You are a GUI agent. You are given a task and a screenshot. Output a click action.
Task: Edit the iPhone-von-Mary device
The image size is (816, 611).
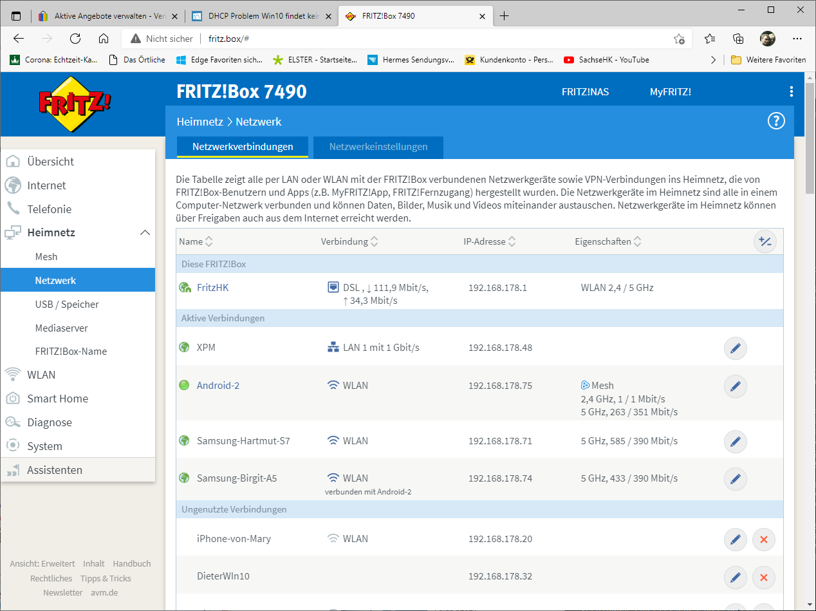coord(736,540)
